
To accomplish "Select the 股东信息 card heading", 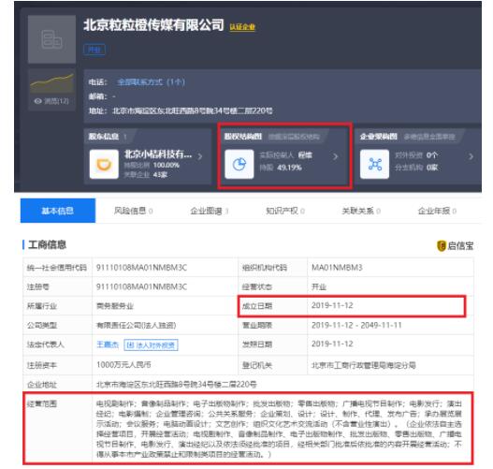I will pyautogui.click(x=103, y=136).
